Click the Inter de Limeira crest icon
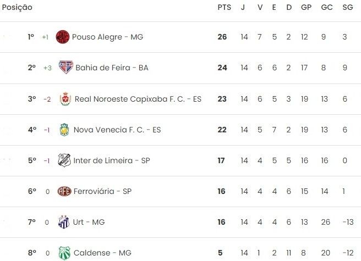 [64, 160]
